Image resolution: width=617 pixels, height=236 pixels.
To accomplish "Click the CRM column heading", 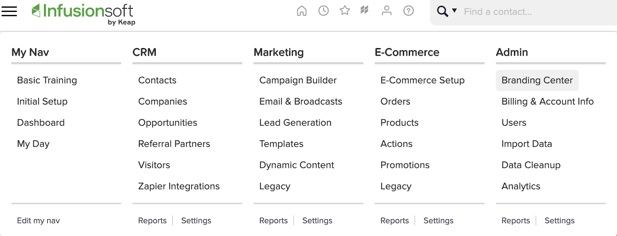I will [x=145, y=52].
